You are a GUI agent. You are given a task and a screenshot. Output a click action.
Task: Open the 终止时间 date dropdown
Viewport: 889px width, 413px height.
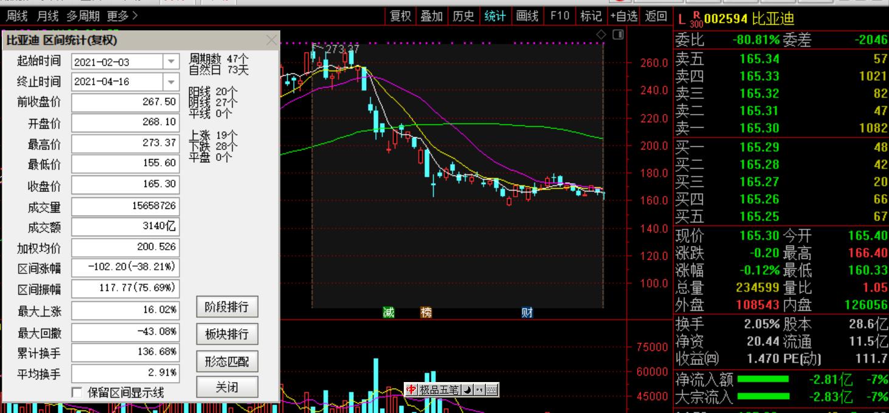click(171, 81)
